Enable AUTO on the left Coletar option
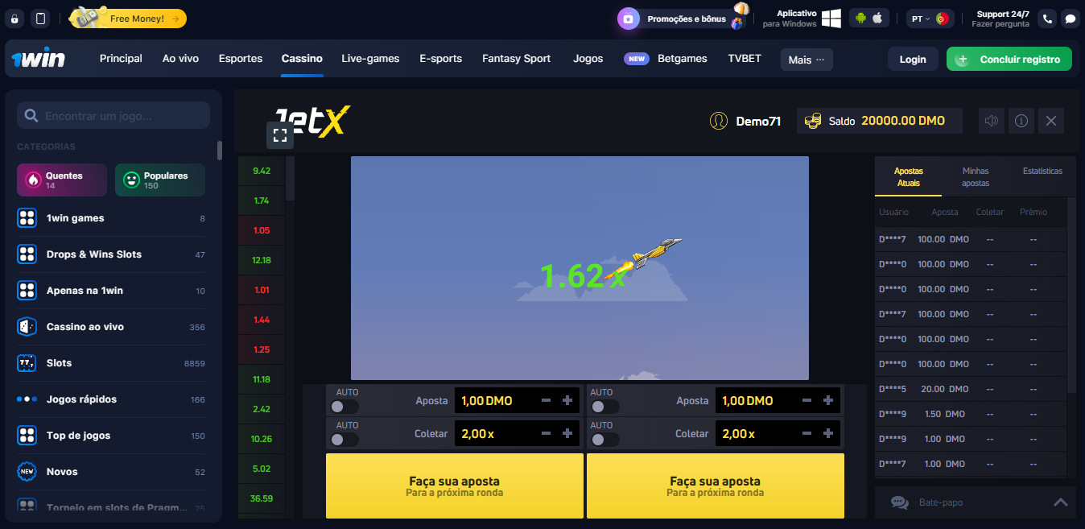Screen dimensions: 1085x529 (344, 439)
